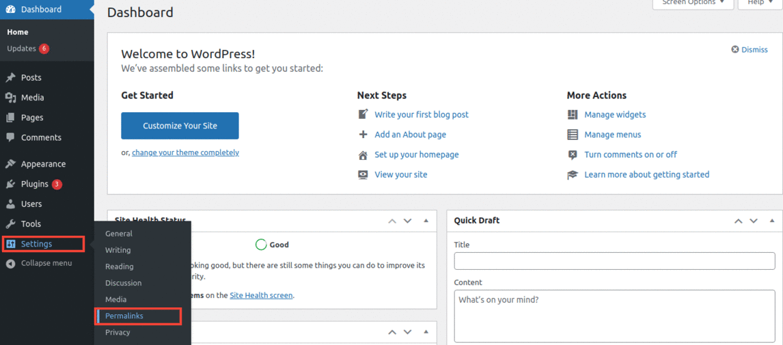Select Permalinks from the Settings submenu
783x345 pixels.
[124, 316]
